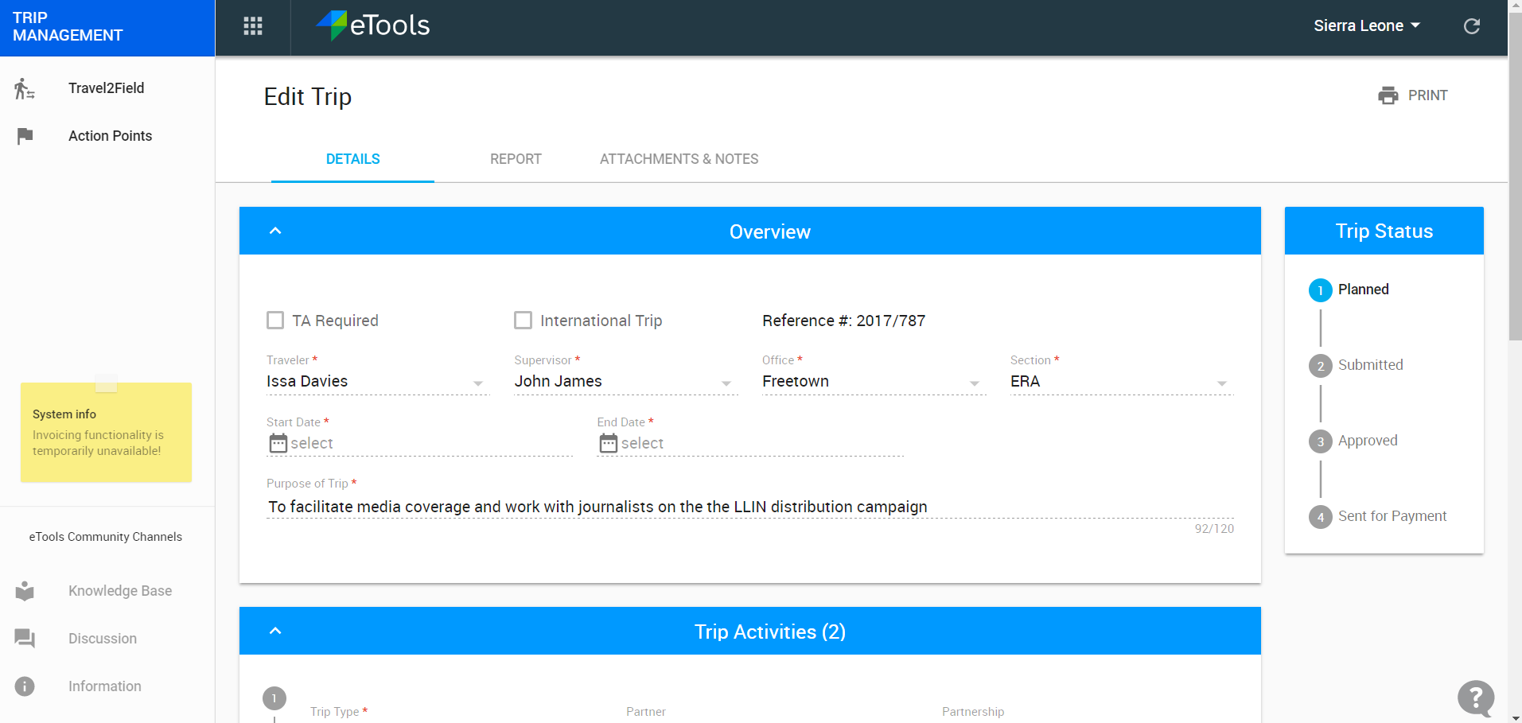This screenshot has width=1522, height=723.
Task: Open the Sierra Leone country selector
Action: point(1365,25)
